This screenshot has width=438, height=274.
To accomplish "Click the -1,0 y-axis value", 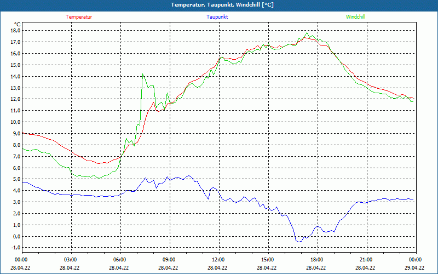I will click(x=16, y=248).
